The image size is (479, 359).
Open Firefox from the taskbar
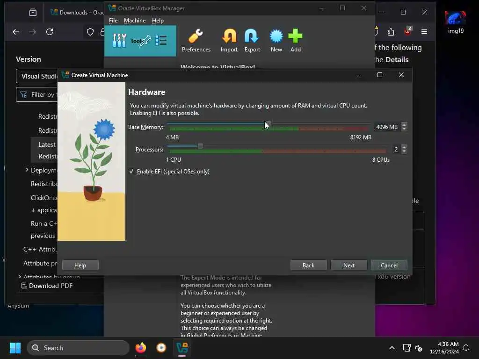[140, 348]
